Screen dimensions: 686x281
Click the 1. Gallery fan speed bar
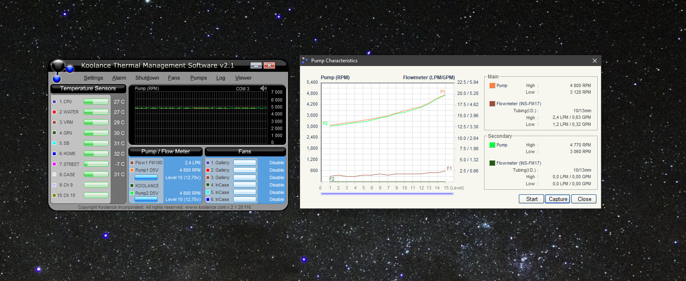tap(245, 163)
